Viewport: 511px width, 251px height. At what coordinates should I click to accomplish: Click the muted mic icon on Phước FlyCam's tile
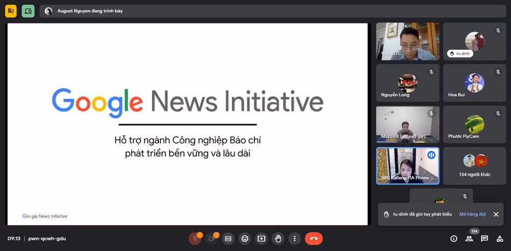pos(498,113)
